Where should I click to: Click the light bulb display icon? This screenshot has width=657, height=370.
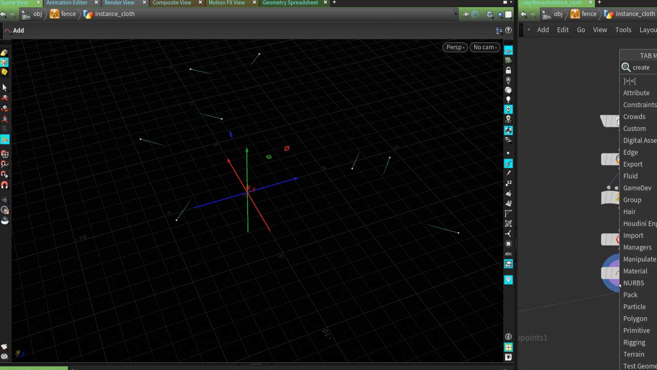click(x=508, y=100)
